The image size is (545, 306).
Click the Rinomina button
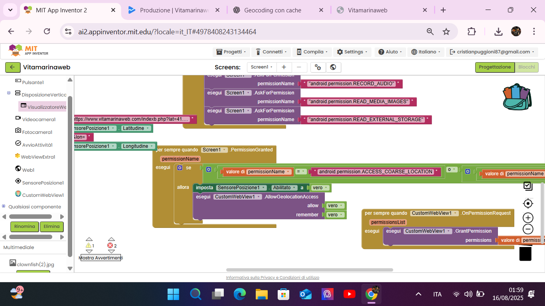tap(24, 227)
